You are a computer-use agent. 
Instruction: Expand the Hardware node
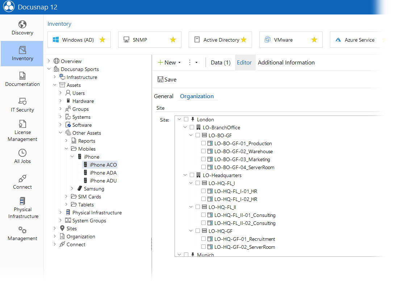coord(60,101)
